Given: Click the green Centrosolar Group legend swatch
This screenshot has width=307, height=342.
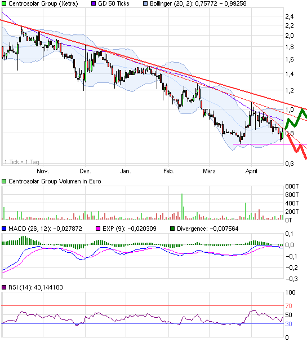Looking at the screenshot, I should [4, 3].
